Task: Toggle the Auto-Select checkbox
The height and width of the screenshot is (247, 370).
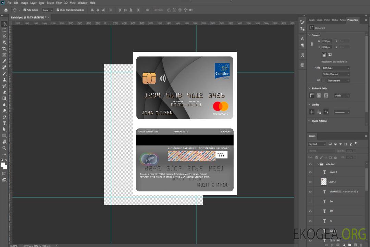Action: [25, 10]
